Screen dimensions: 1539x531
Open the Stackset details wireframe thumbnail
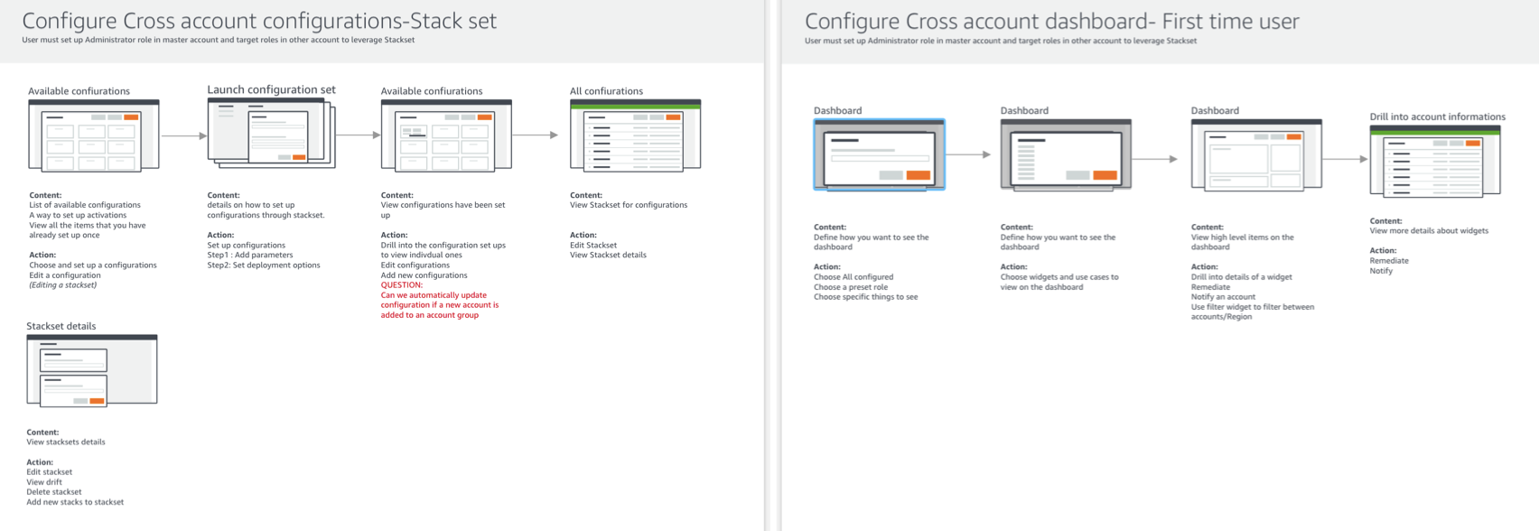(92, 370)
